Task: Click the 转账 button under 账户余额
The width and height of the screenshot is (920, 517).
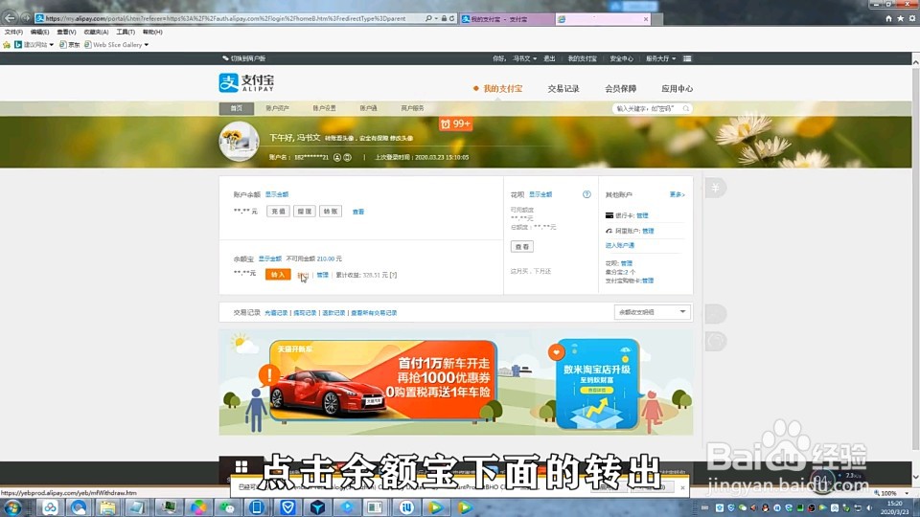Action: pyautogui.click(x=331, y=211)
